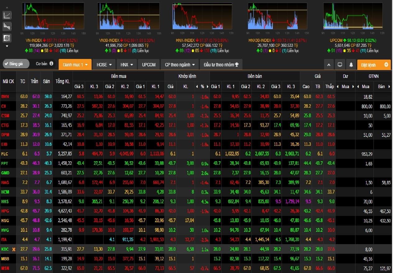The image size is (393, 273).
Task: Switch to Cơ bản display mode
Action: tap(42, 64)
